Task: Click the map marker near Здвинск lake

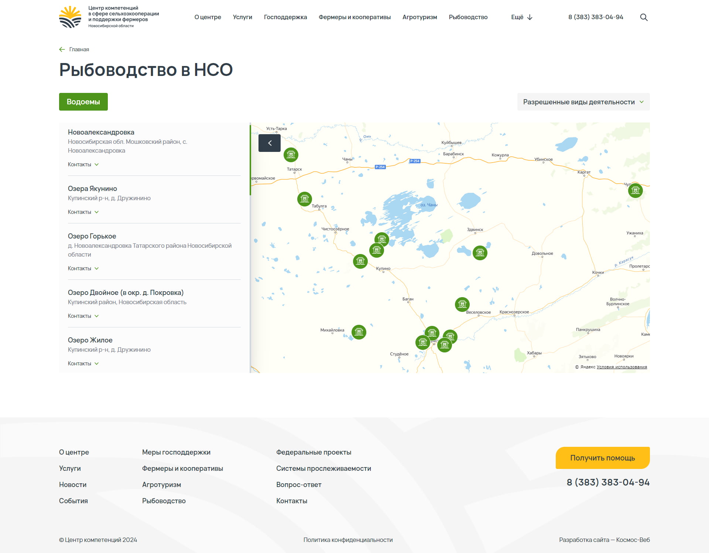Action: 480,253
